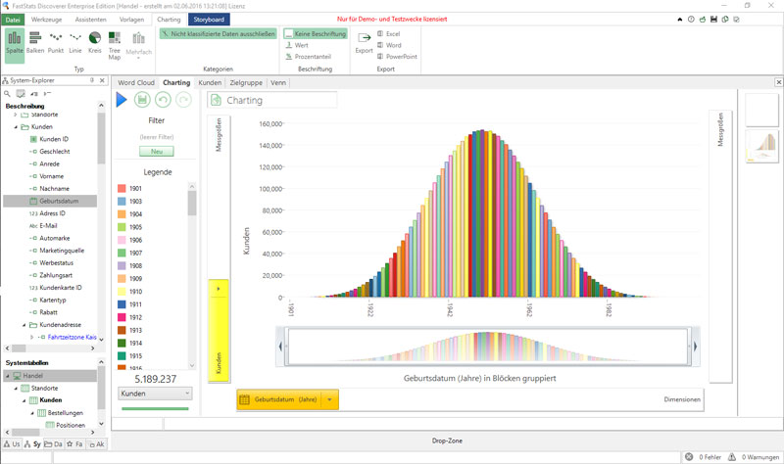Open the Vorlagen ribbon tab

click(131, 20)
